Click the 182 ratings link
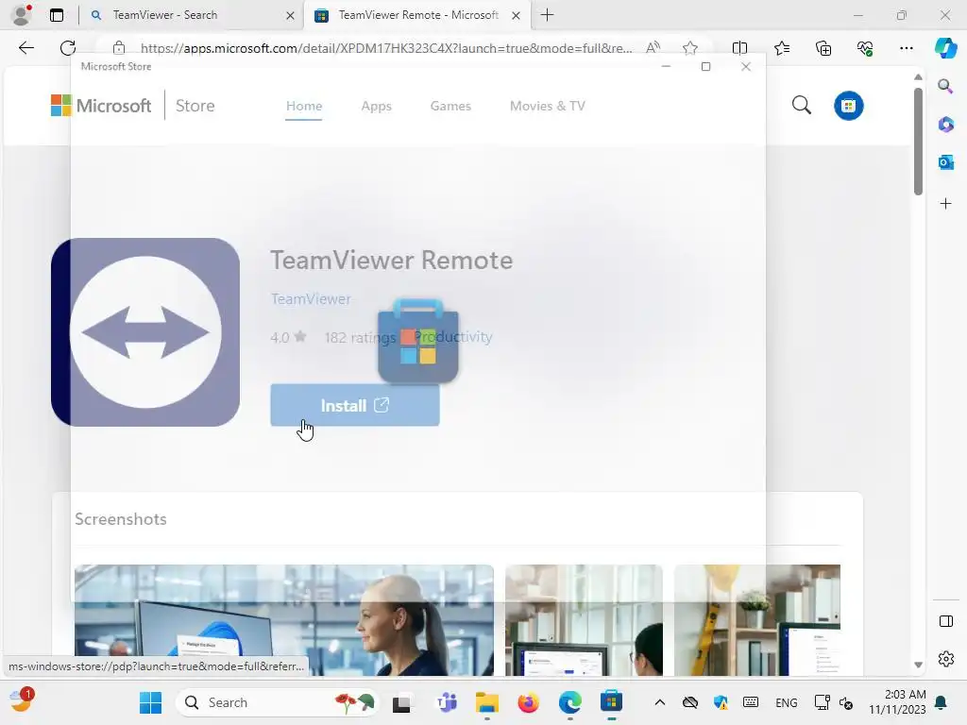 360,337
